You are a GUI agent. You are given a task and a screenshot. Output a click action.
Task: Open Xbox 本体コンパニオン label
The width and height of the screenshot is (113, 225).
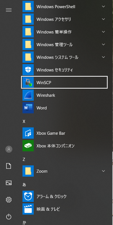(55, 146)
